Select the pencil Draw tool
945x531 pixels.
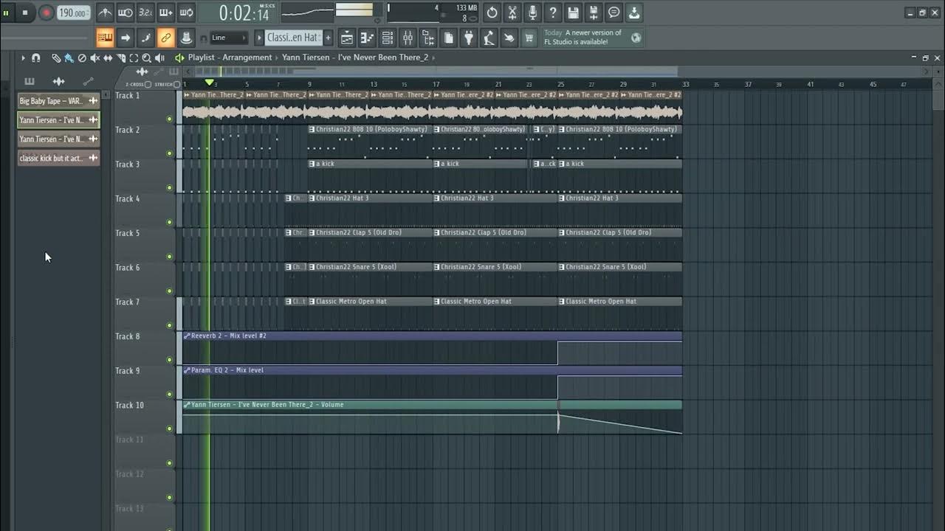coord(56,58)
